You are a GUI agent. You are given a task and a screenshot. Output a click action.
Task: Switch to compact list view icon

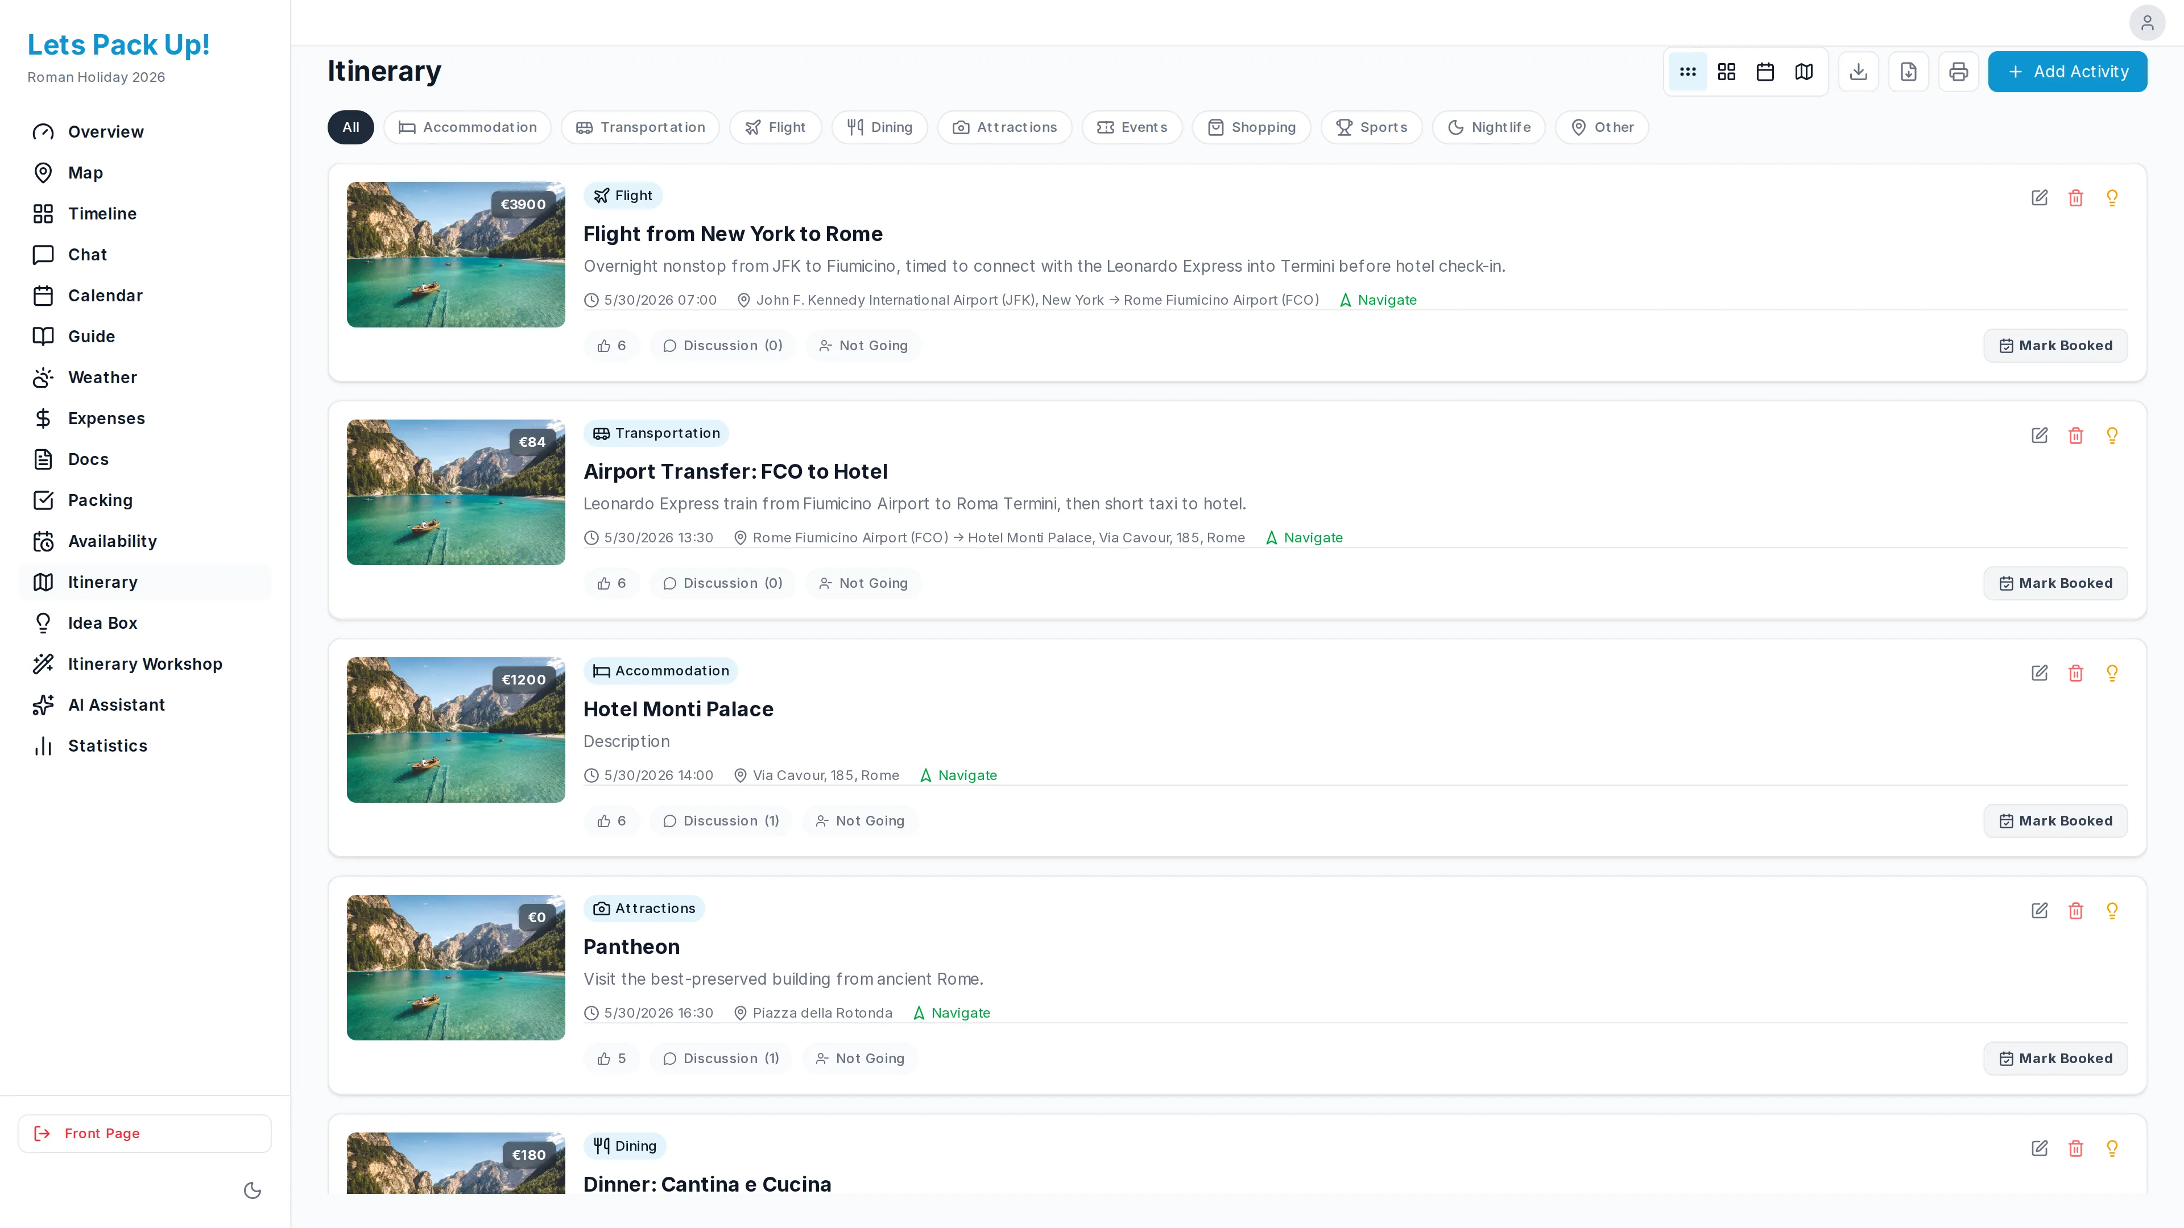pyautogui.click(x=1687, y=72)
